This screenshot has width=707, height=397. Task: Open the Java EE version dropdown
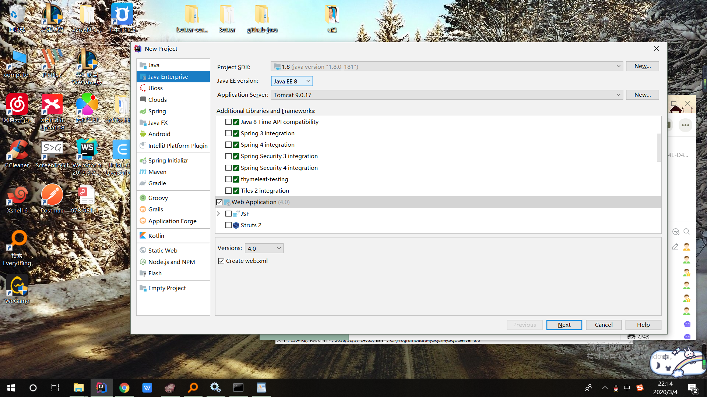[292, 81]
